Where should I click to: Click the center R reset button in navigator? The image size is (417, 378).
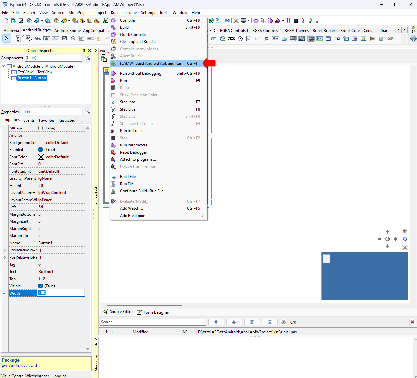click(x=388, y=239)
